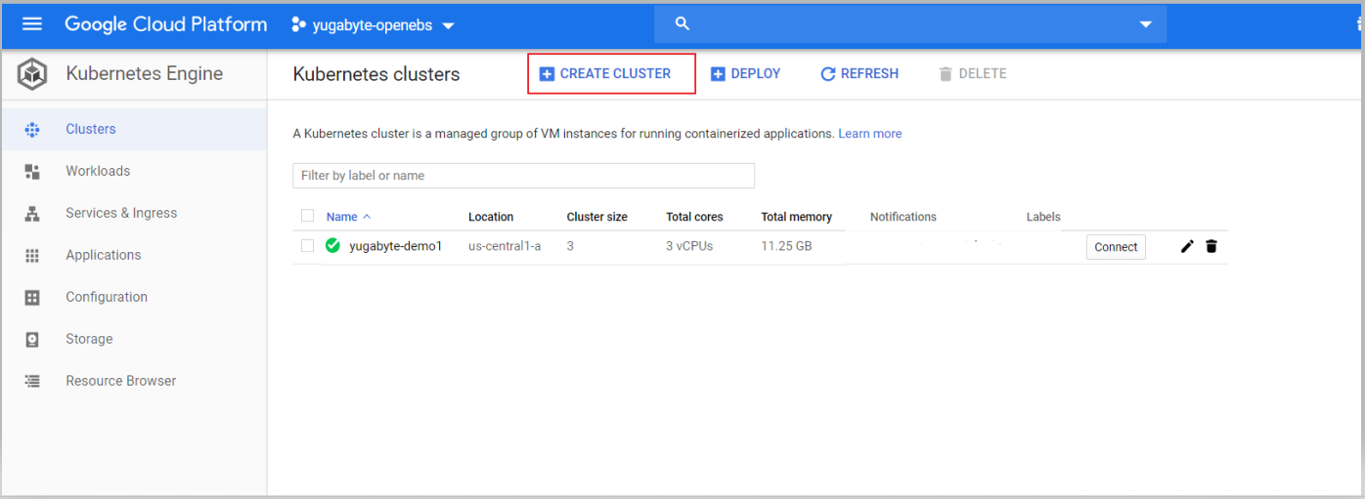The image size is (1365, 499).
Task: Click the Refresh toolbar button
Action: [x=859, y=73]
